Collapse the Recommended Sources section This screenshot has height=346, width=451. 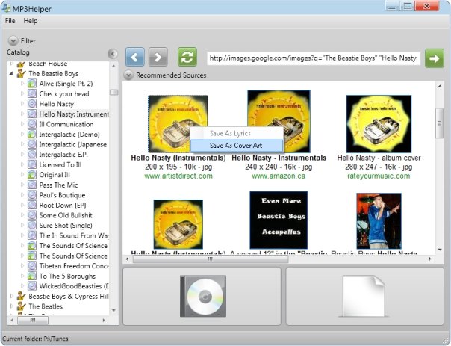coord(128,75)
